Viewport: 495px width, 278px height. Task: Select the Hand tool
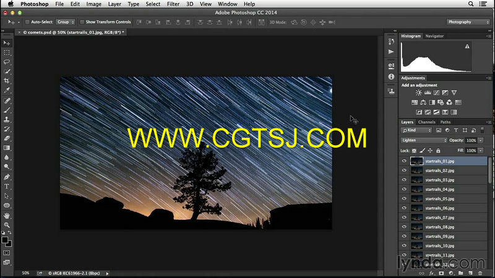(7, 216)
